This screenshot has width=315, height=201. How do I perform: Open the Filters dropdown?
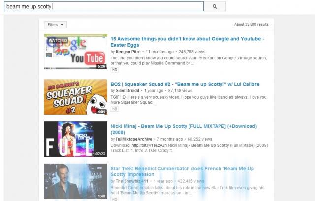(55, 24)
